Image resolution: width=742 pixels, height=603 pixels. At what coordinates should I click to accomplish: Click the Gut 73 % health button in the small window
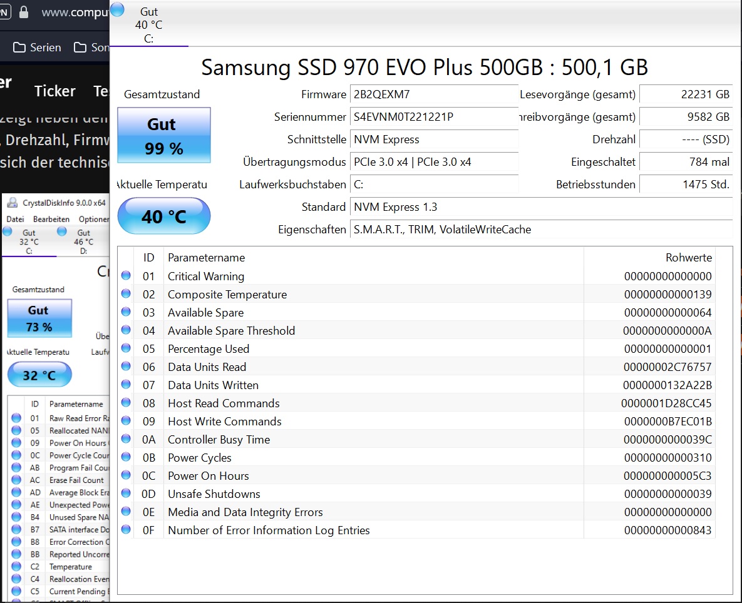click(x=39, y=318)
